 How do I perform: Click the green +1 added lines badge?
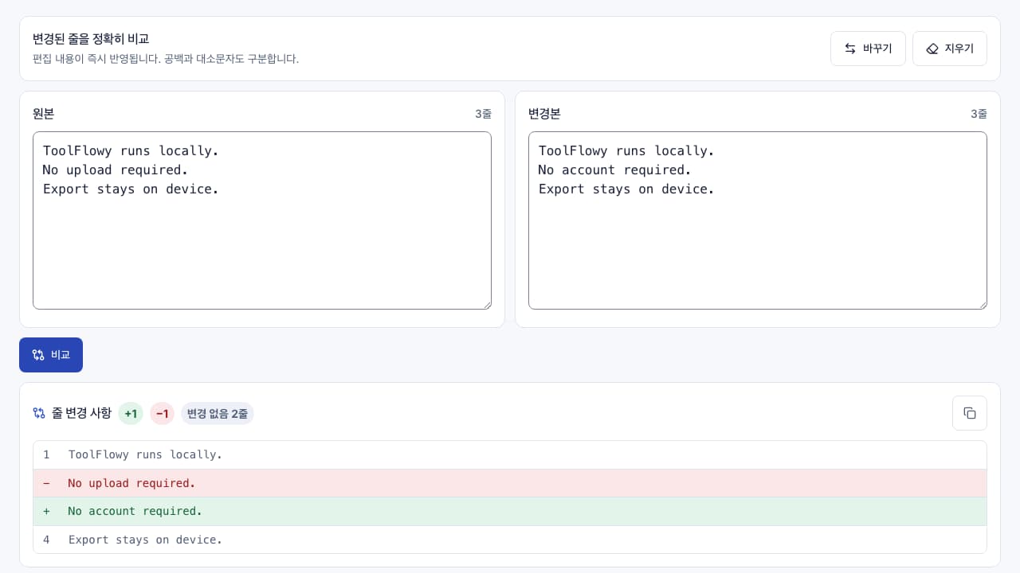point(131,413)
